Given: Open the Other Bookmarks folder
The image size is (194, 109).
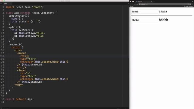Looking at the screenshot, I should (189, 6).
